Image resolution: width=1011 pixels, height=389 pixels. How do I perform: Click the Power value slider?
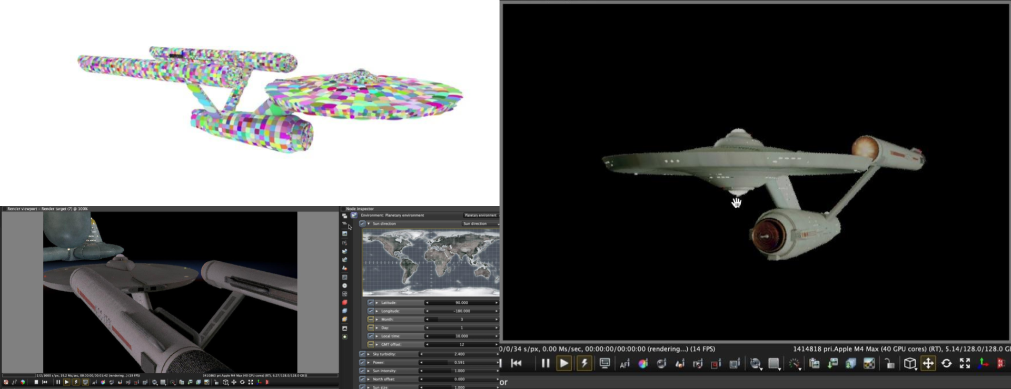[x=459, y=363]
